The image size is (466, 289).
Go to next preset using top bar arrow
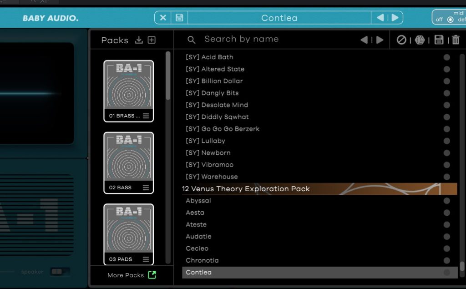pyautogui.click(x=395, y=18)
